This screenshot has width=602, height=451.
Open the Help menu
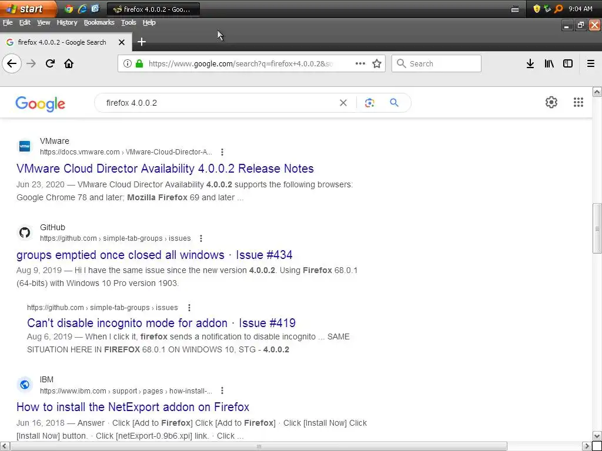(x=149, y=22)
